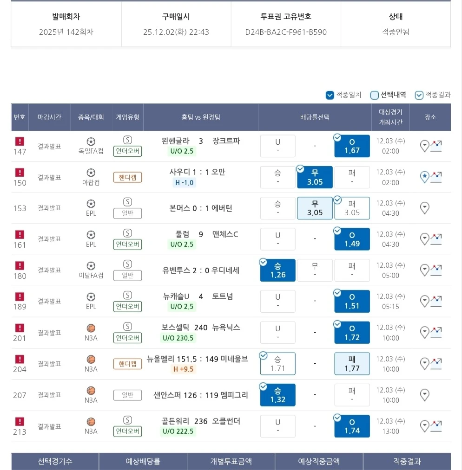Toggle the 적중일치 checkbox
Viewport: 462px width, 470px height.
coord(330,95)
